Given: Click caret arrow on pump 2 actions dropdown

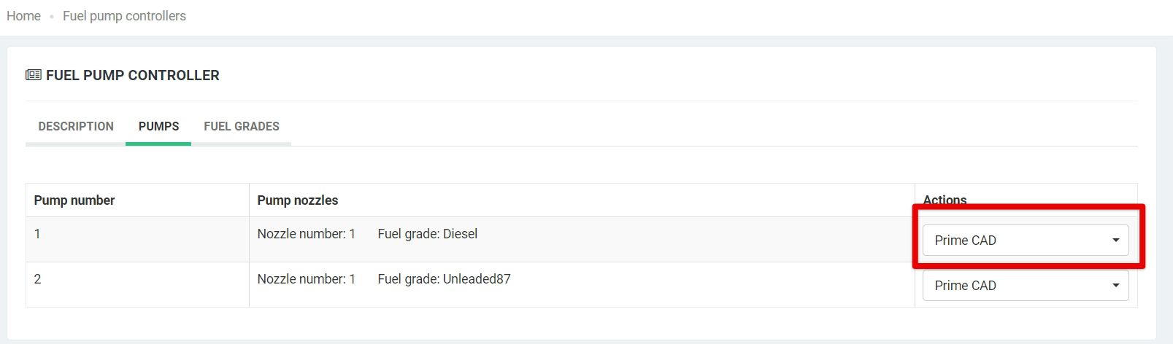Looking at the screenshot, I should pos(1115,286).
